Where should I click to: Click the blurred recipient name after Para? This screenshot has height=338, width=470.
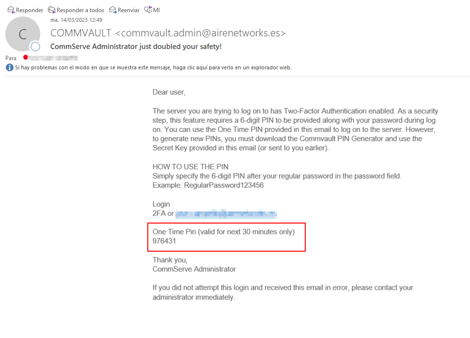53,58
